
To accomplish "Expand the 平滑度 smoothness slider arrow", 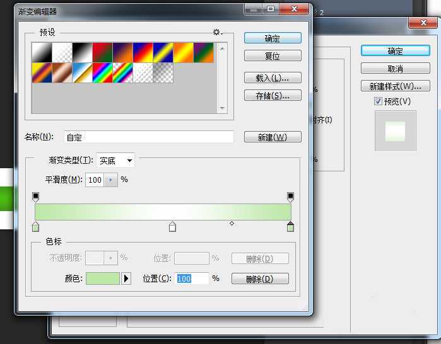I will pyautogui.click(x=111, y=180).
